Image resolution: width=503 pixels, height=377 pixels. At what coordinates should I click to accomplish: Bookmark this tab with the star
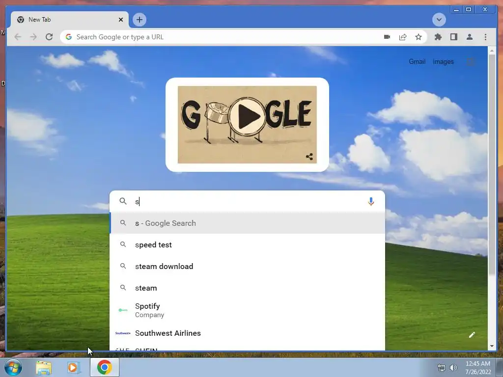click(419, 37)
